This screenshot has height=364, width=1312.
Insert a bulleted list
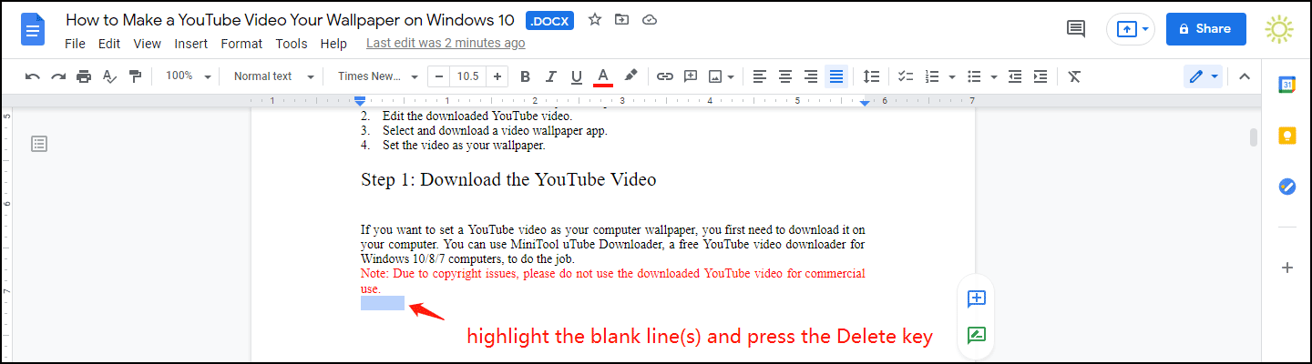point(974,76)
